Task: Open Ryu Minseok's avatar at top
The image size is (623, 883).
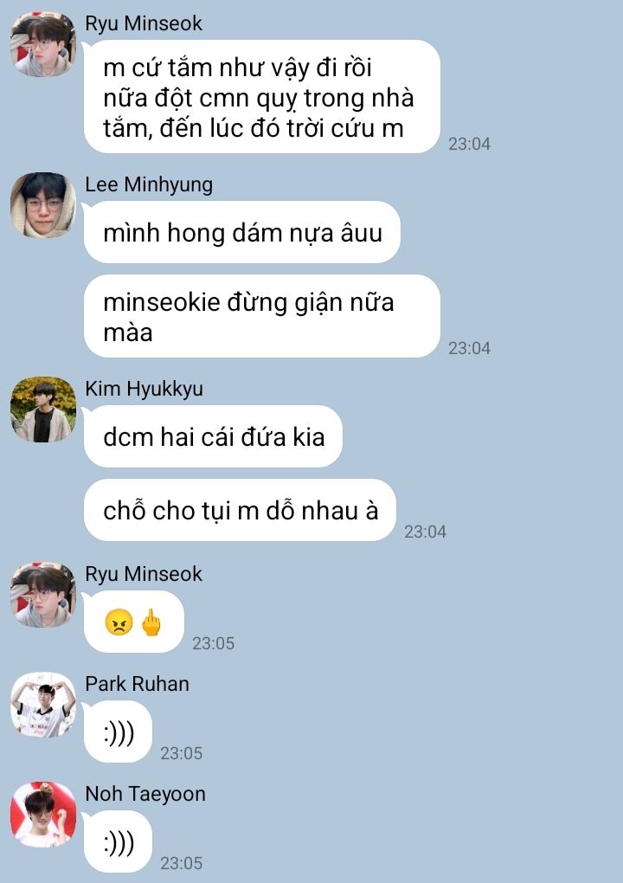Action: click(42, 43)
